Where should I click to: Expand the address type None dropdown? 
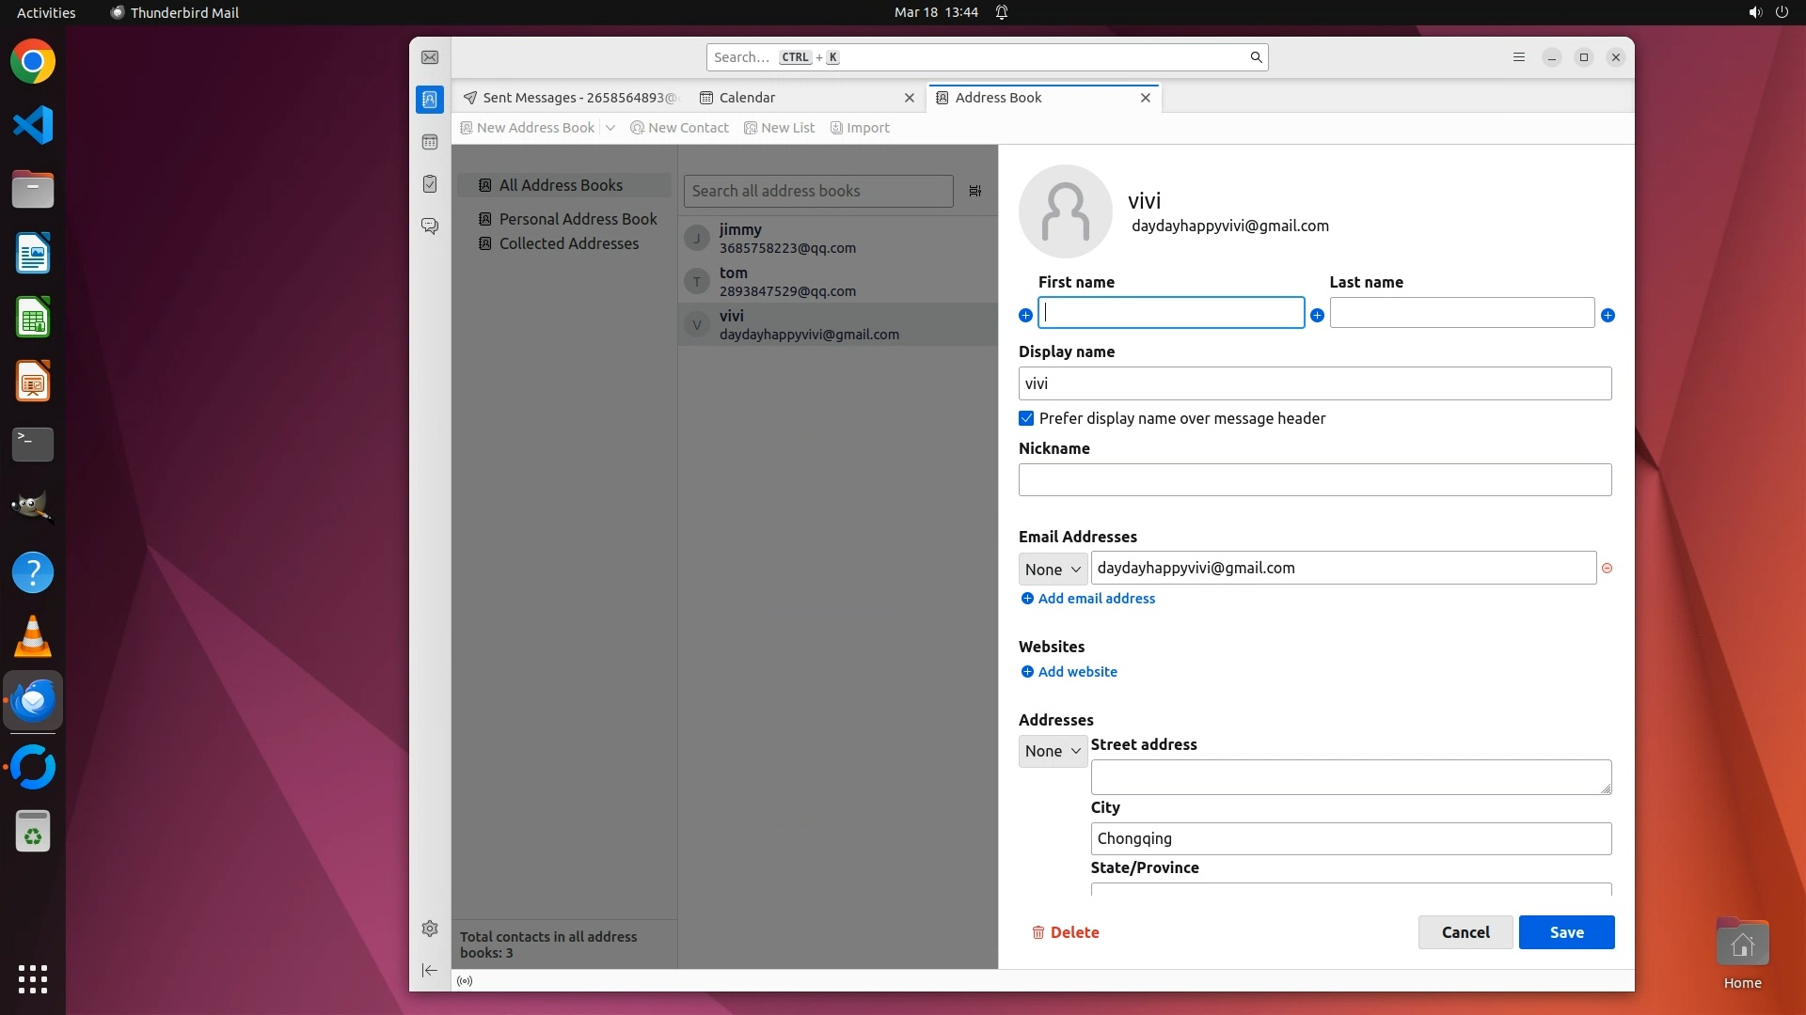click(1053, 751)
